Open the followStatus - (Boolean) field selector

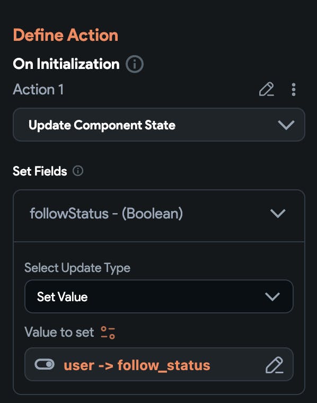pyautogui.click(x=158, y=214)
